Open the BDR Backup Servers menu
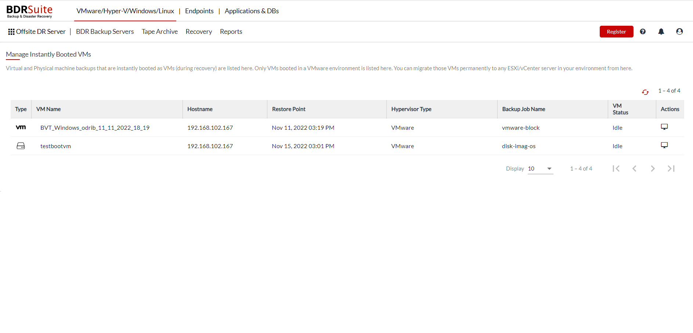 tap(105, 32)
